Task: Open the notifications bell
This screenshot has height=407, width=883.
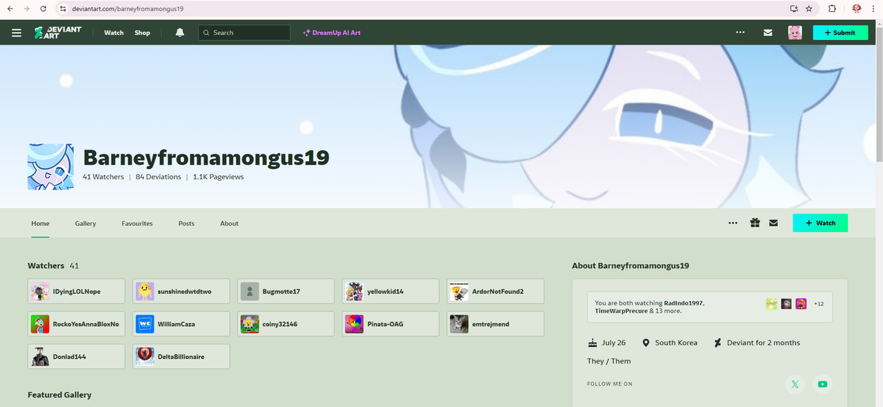Action: [180, 32]
